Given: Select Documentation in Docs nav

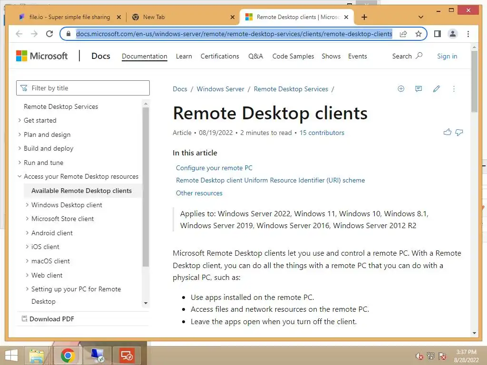Looking at the screenshot, I should coord(145,56).
